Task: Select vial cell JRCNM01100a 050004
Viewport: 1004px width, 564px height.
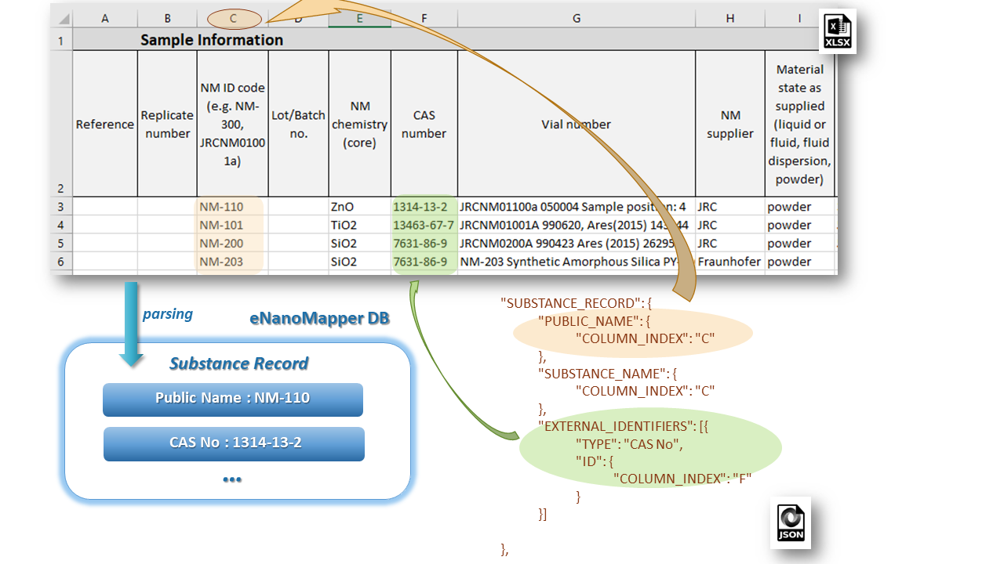Action: (x=577, y=207)
